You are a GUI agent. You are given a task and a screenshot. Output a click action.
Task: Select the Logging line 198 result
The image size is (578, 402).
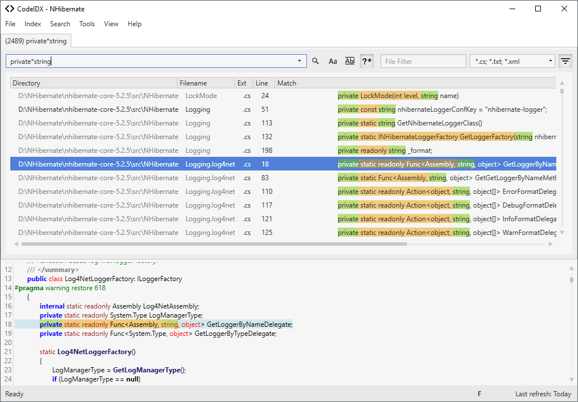click(283, 151)
